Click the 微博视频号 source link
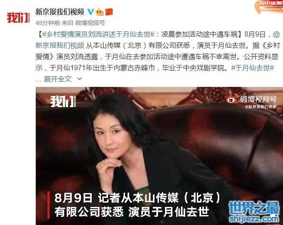 tap(90, 23)
